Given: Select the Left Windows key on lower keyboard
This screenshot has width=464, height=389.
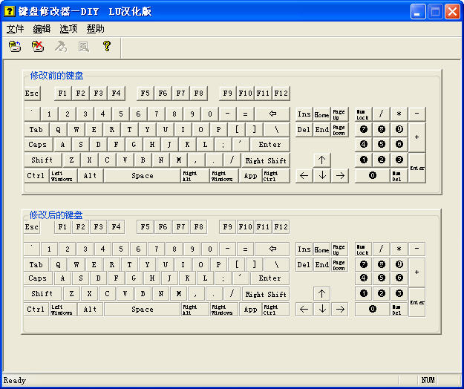Looking at the screenshot, I should [62, 310].
